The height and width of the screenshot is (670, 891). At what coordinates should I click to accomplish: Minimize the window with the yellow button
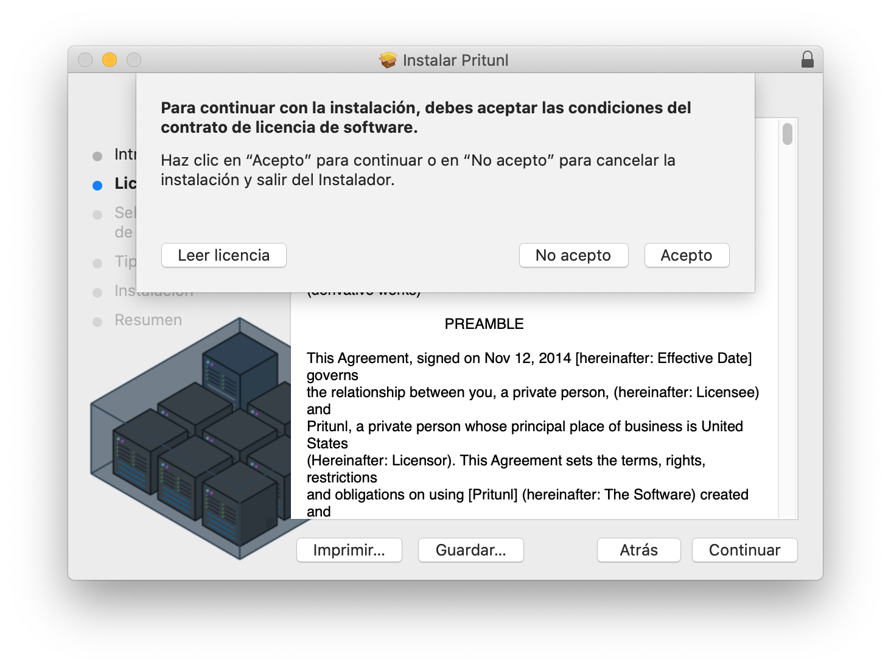tap(110, 60)
